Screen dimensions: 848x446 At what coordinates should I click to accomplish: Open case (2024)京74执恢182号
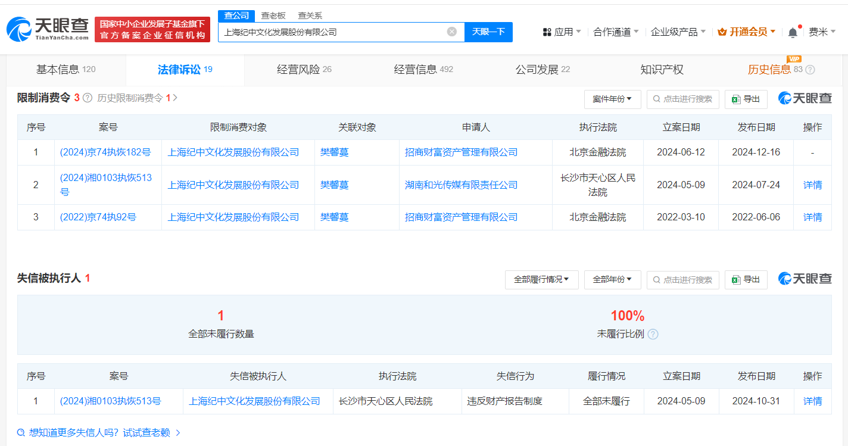point(105,152)
